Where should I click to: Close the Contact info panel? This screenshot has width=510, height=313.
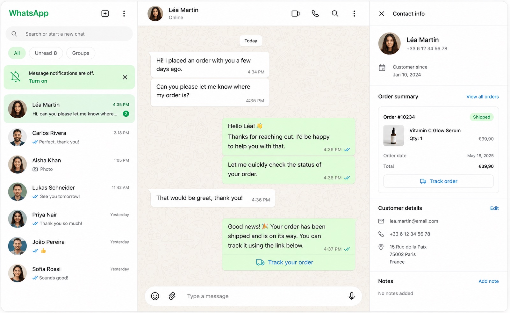[382, 13]
